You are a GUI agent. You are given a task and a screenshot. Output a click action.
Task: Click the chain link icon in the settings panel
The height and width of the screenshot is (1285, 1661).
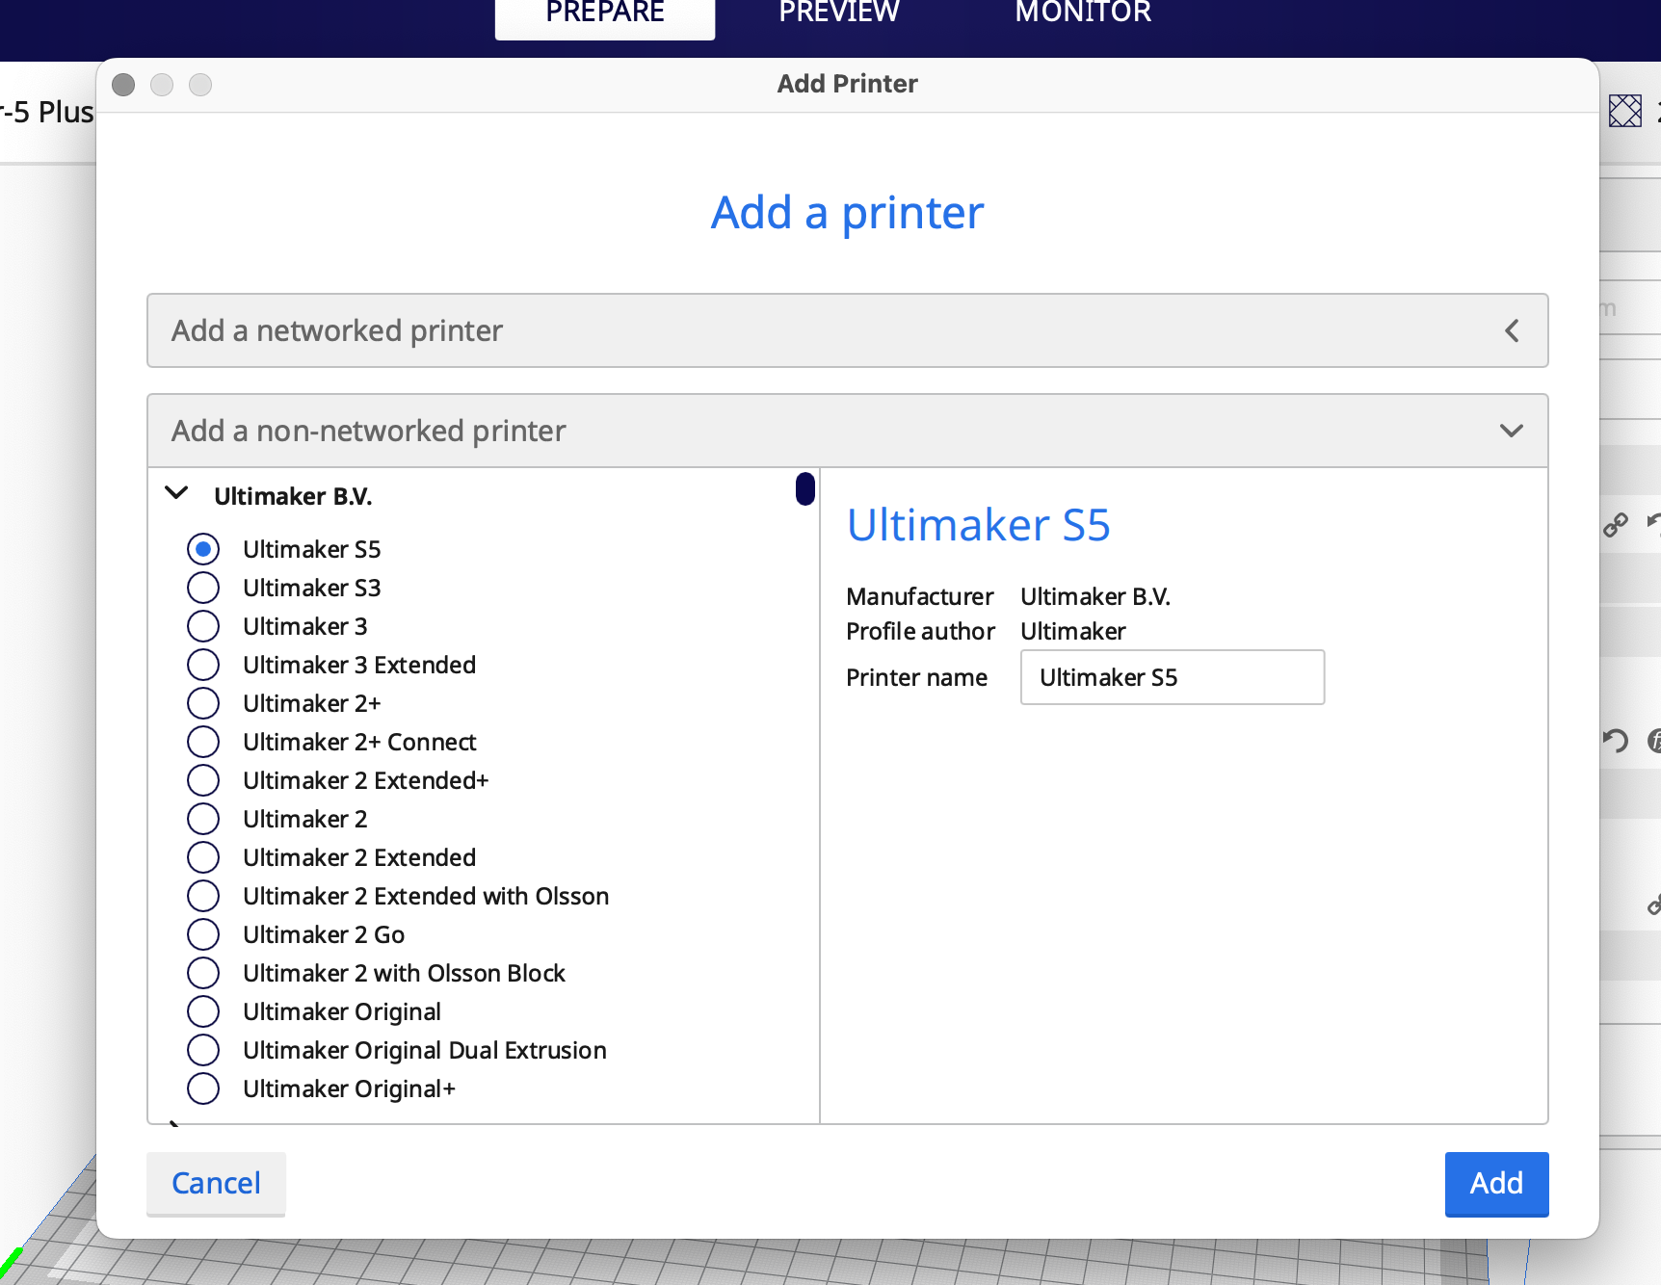click(x=1616, y=525)
